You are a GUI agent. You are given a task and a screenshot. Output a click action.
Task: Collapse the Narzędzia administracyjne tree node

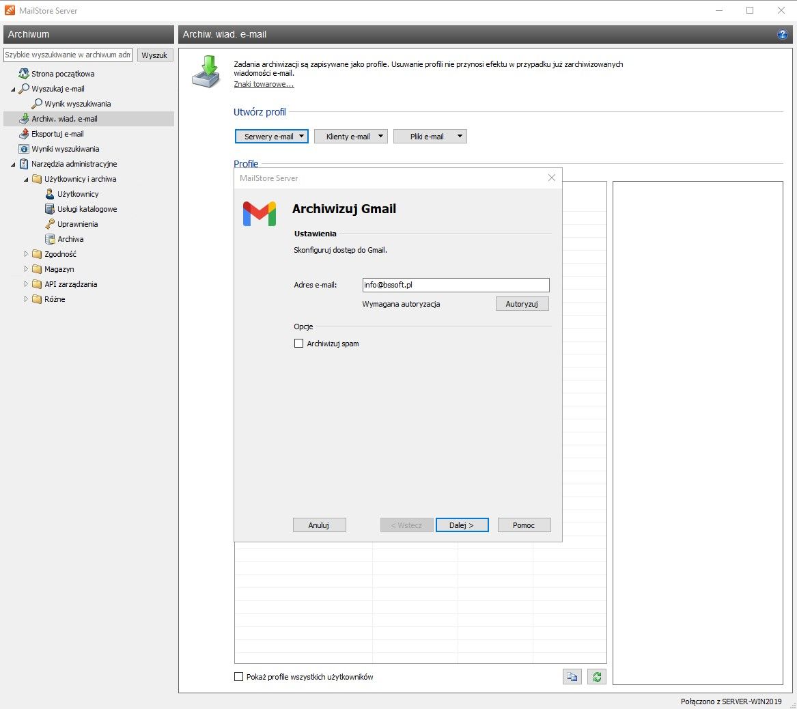13,164
